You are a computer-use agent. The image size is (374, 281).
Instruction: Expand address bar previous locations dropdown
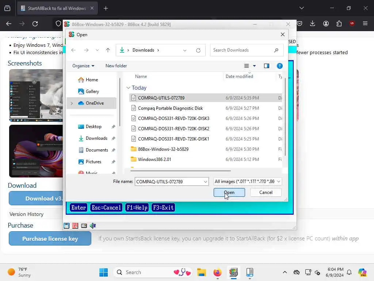click(x=184, y=50)
